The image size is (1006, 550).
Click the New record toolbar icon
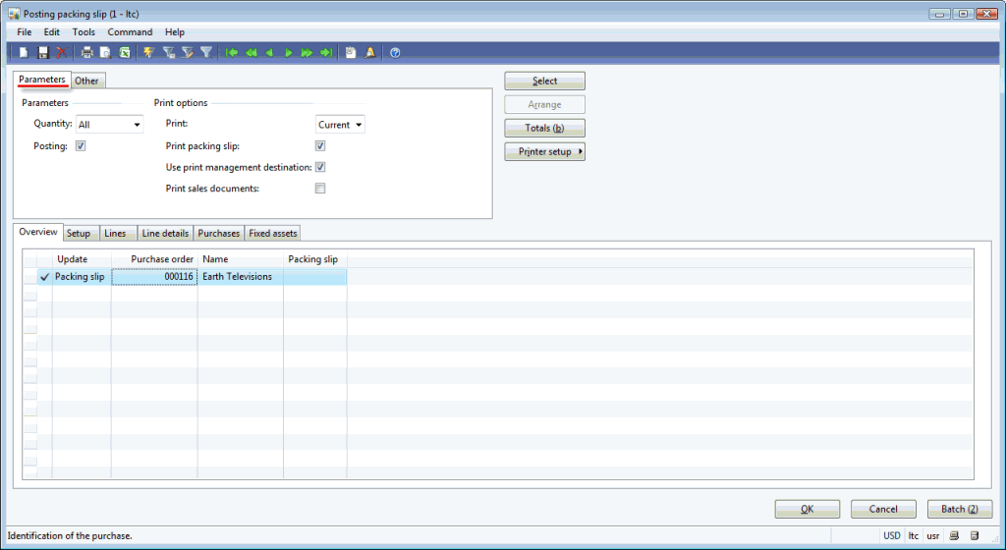(24, 53)
